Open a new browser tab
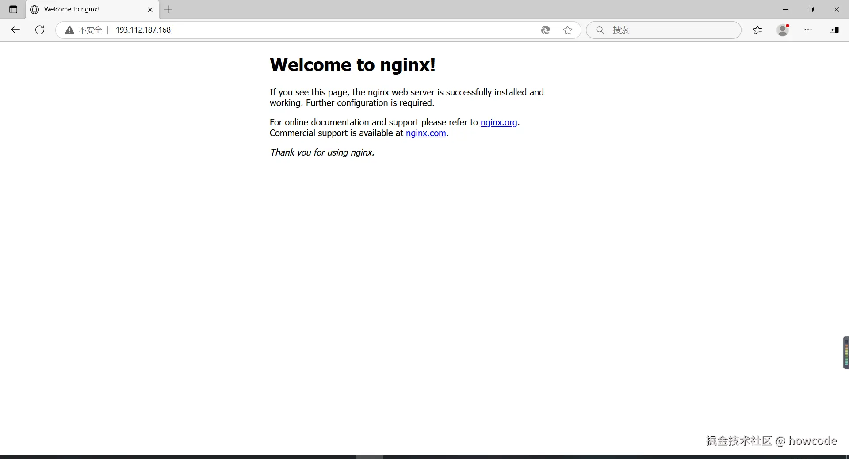Viewport: 849px width, 459px height. [x=168, y=9]
